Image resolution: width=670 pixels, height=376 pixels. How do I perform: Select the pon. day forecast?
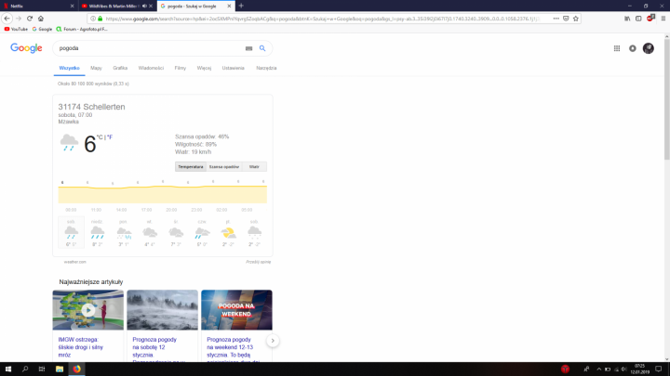tap(124, 232)
